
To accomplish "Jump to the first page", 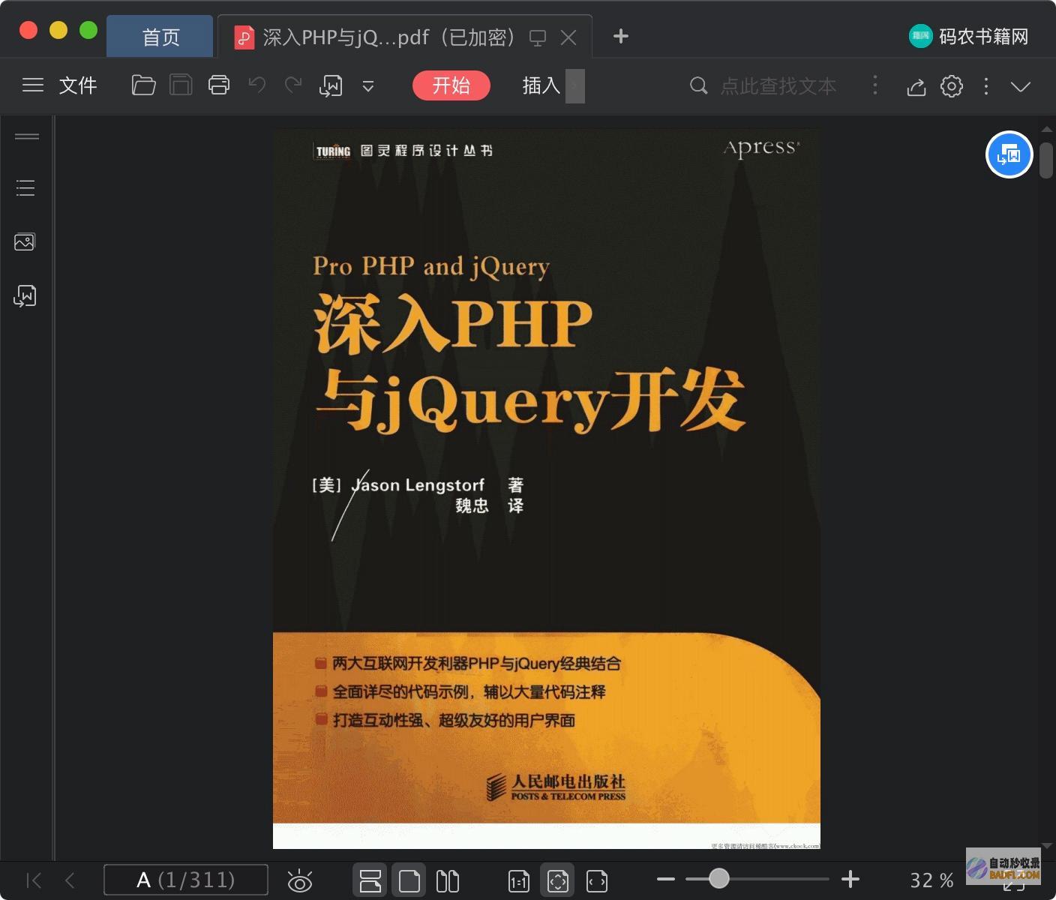I will (x=34, y=880).
